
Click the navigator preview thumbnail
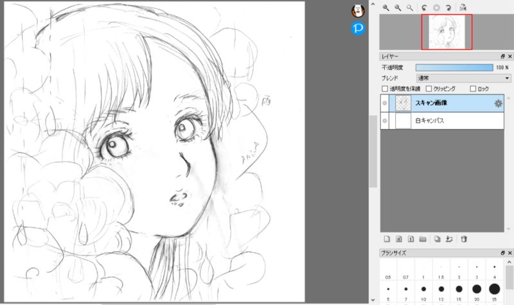pos(447,32)
